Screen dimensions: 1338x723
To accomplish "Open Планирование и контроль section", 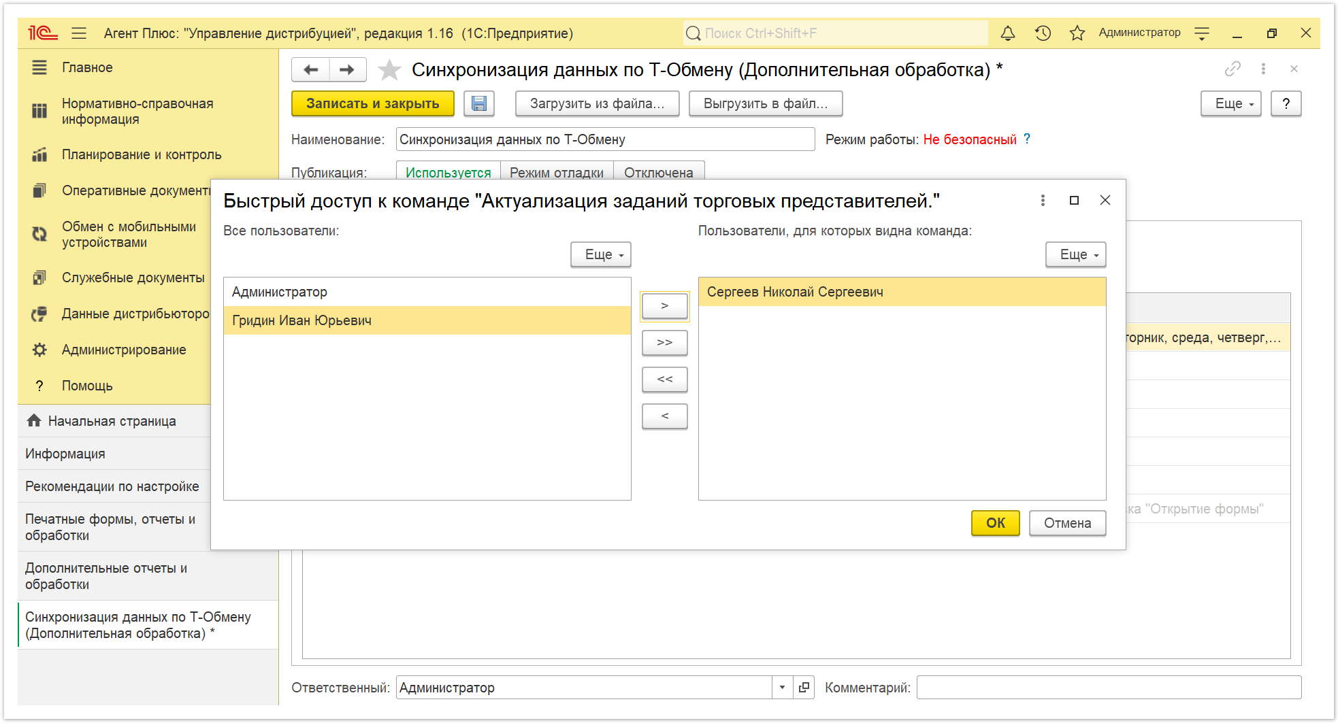I will [x=142, y=154].
